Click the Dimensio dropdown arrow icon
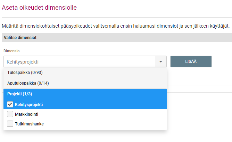The height and width of the screenshot is (142, 232). click(161, 61)
